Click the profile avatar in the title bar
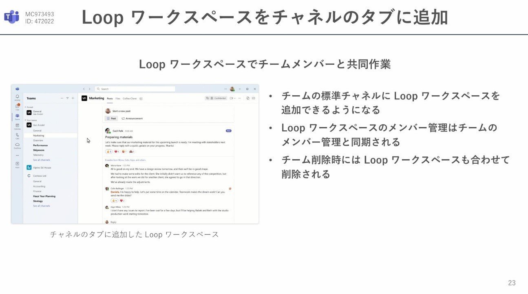 click(232, 89)
